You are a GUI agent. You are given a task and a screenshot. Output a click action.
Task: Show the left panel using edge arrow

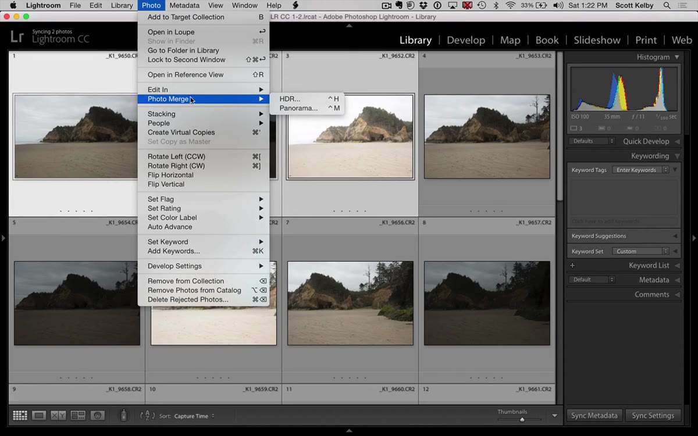tap(3, 238)
